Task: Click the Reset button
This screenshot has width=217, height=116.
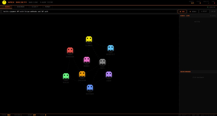Action: (x=204, y=12)
